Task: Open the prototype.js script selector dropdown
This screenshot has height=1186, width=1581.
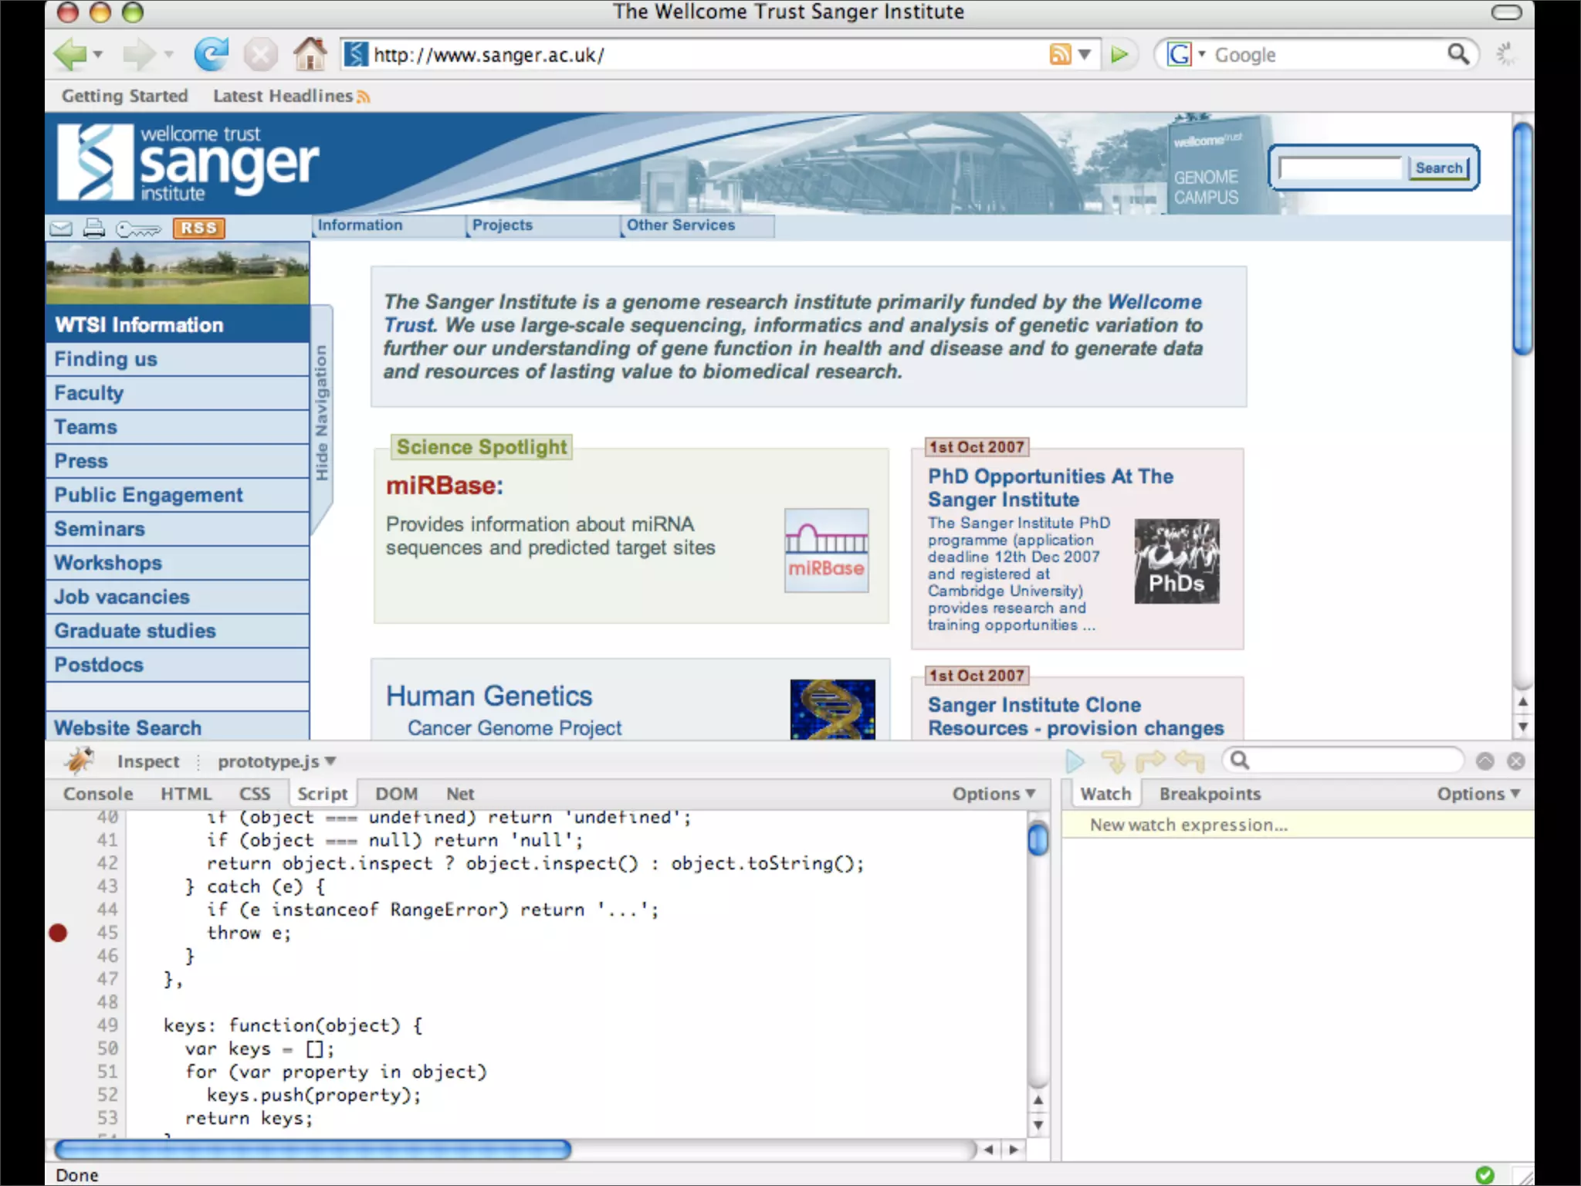Action: [276, 761]
